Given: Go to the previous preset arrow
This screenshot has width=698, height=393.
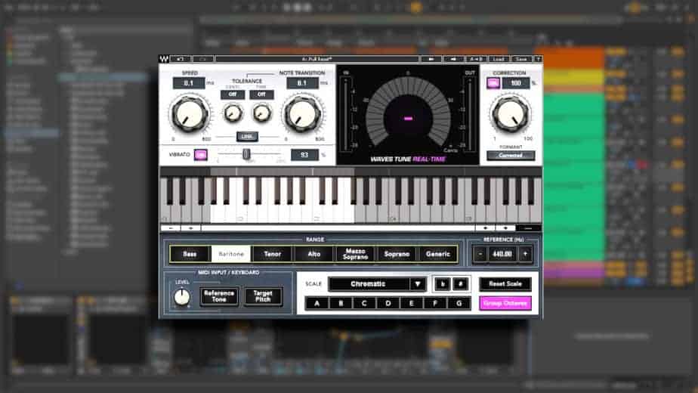Looking at the screenshot, I should (431, 59).
